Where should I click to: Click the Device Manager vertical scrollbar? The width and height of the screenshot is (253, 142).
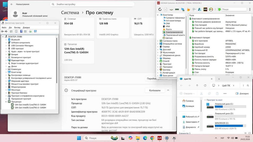click(x=57, y=60)
